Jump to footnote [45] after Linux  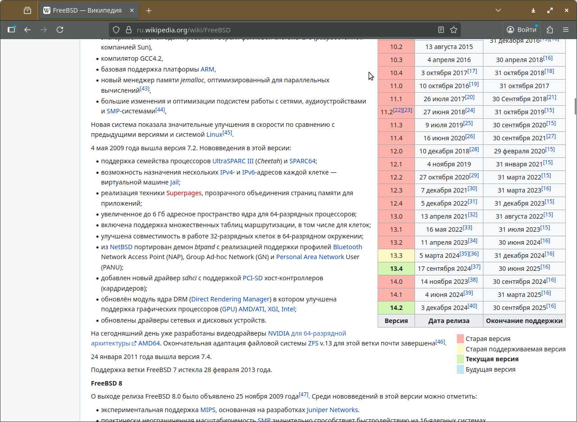point(227,132)
